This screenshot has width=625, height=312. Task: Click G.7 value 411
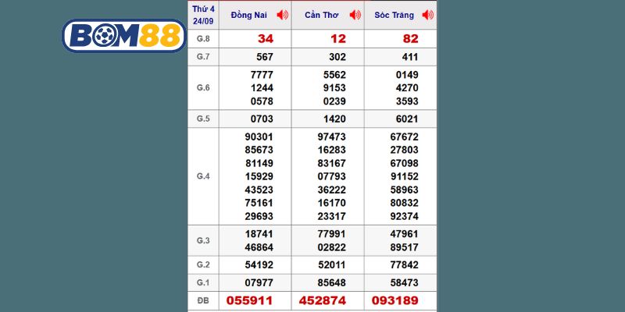(x=409, y=57)
